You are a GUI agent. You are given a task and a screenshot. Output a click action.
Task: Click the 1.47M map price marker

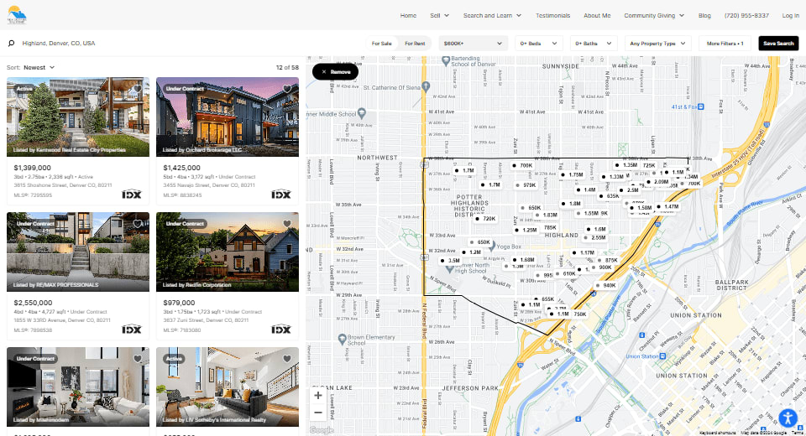[667, 206]
